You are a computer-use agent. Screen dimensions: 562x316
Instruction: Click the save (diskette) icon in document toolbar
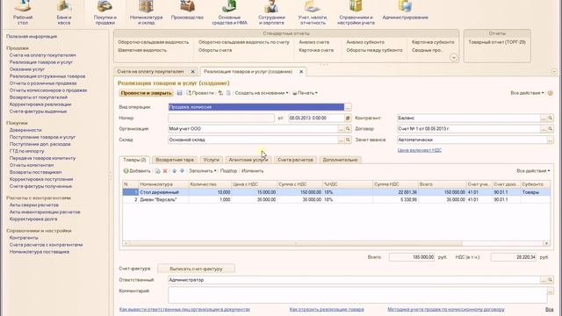coord(179,93)
